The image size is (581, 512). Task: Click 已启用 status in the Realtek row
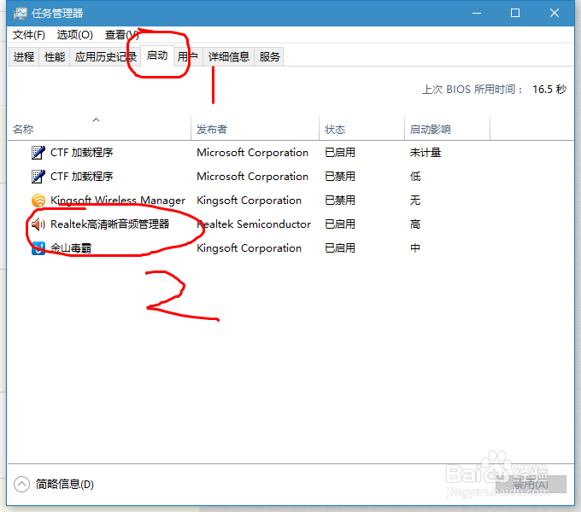(340, 224)
